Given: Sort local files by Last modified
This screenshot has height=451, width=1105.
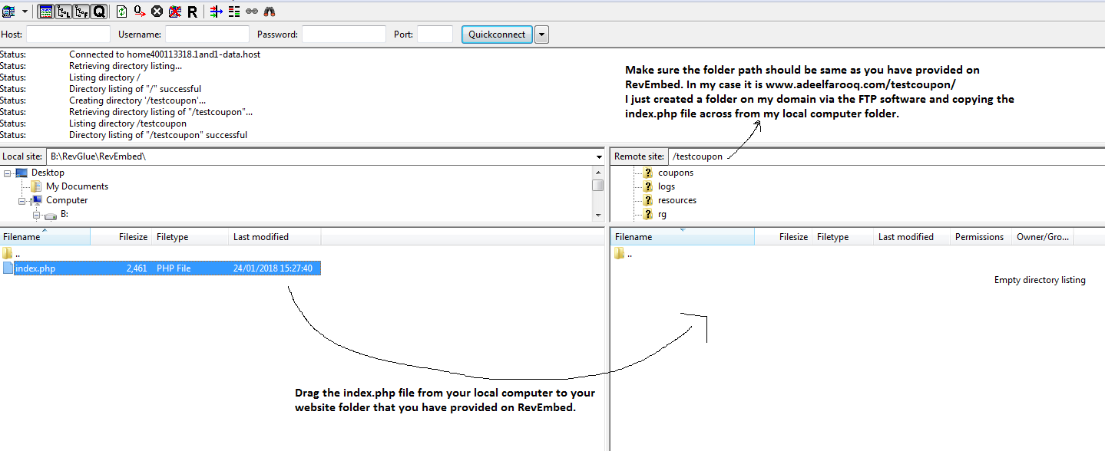Looking at the screenshot, I should tap(261, 237).
